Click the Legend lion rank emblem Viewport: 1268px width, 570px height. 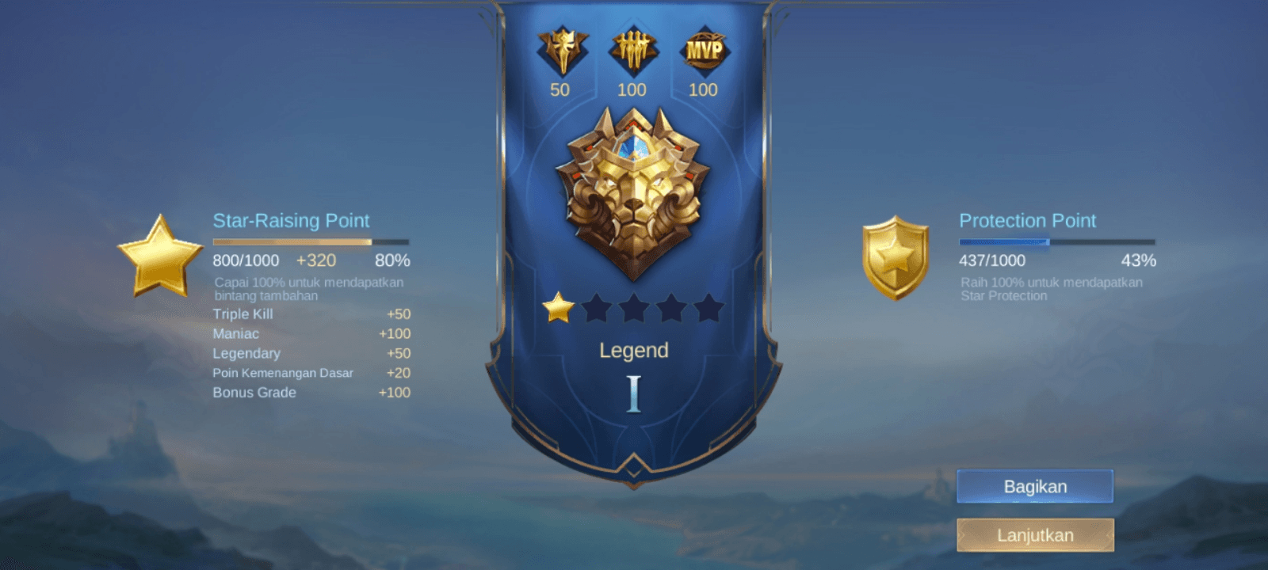point(632,194)
